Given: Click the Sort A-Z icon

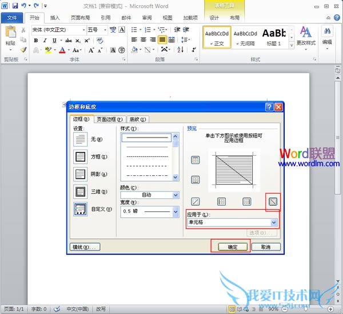Looking at the screenshot, I should [181, 50].
